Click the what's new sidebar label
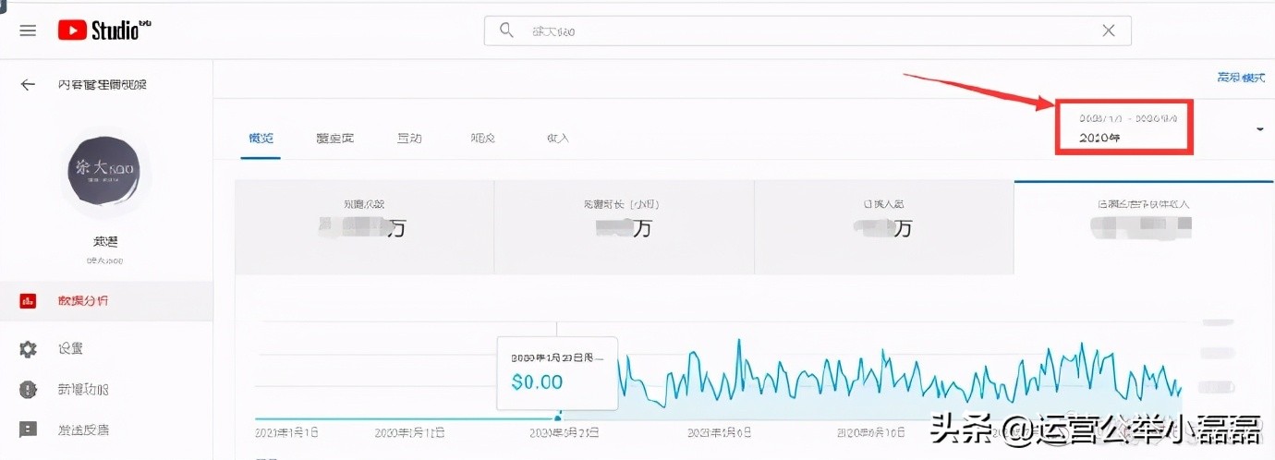Screen dimensions: 1275x460 (x=82, y=389)
